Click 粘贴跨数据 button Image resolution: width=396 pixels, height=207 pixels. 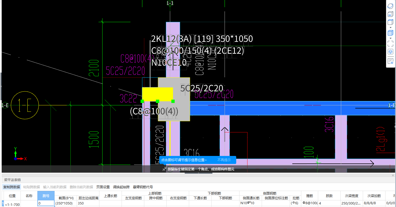pyautogui.click(x=32, y=187)
